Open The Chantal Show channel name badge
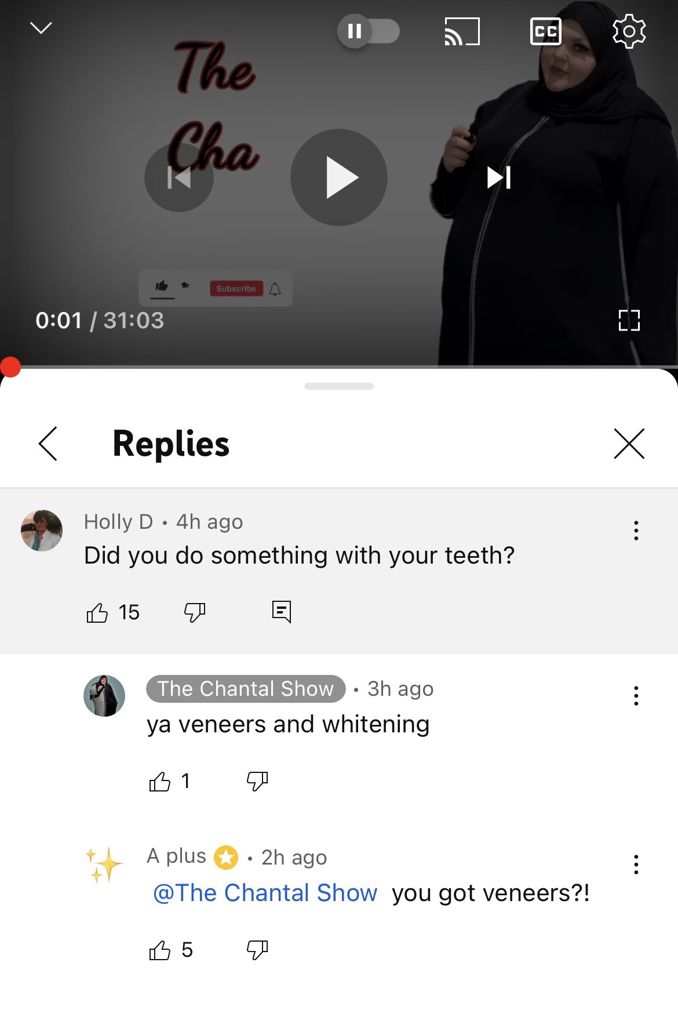The height and width of the screenshot is (1024, 678). pyautogui.click(x=246, y=689)
